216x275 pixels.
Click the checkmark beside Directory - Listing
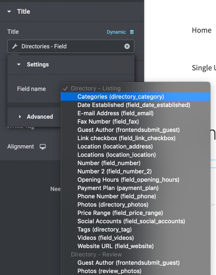point(65,88)
